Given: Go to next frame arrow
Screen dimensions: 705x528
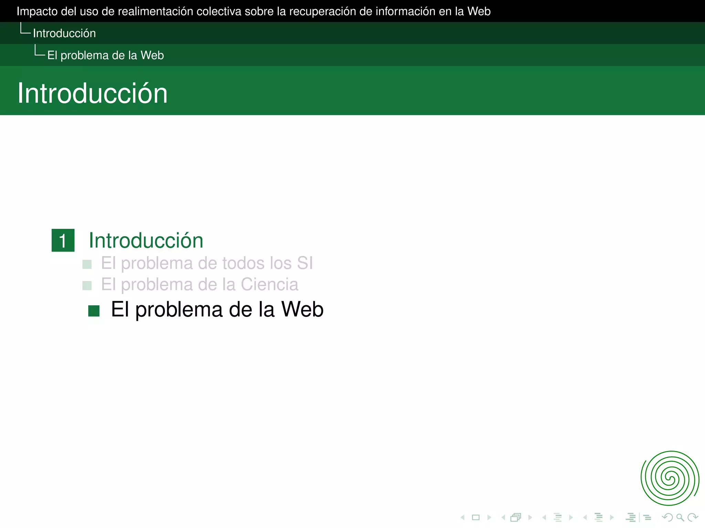Looking at the screenshot, I should (x=530, y=517).
